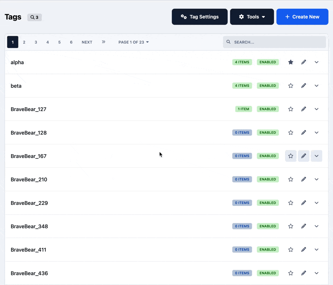Create a new tag
Screen dimensions: 333x285
(x=302, y=17)
